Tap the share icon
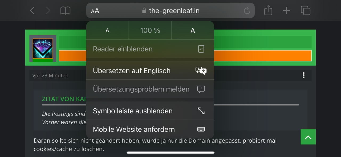This screenshot has height=157, width=341. coord(268,11)
